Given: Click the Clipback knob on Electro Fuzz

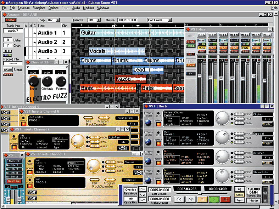Looking at the screenshot, I should (x=47, y=81).
